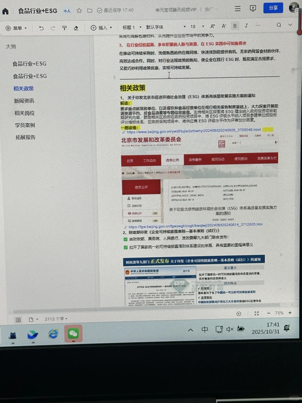Click the undo arrow icon
This screenshot has height=403, width=302.
pos(41,28)
